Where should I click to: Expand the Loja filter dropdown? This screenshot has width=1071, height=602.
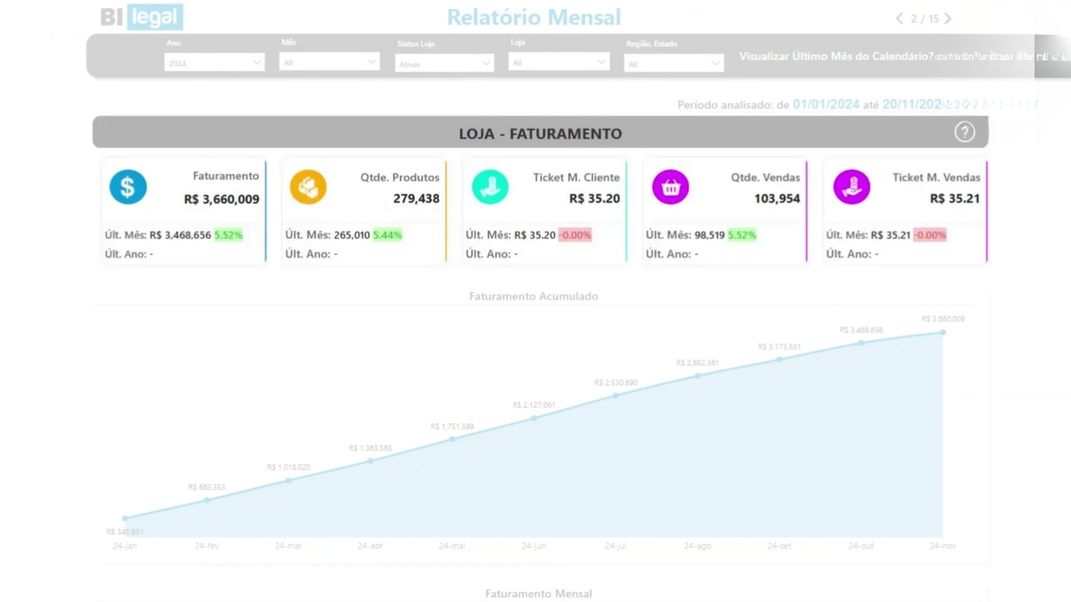(x=558, y=62)
